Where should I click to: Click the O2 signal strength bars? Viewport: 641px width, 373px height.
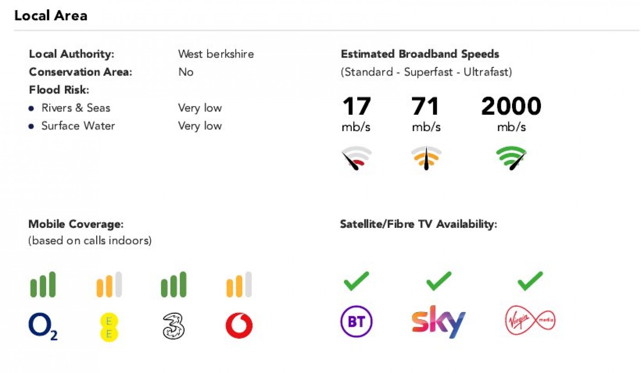[43, 284]
